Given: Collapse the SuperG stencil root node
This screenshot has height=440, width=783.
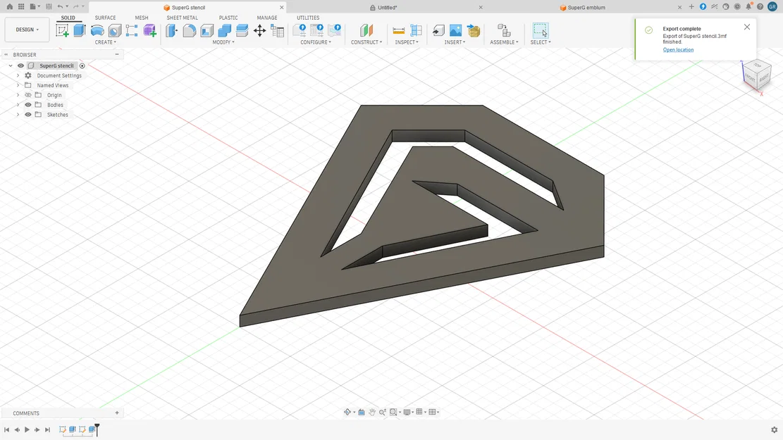Looking at the screenshot, I should coord(11,66).
